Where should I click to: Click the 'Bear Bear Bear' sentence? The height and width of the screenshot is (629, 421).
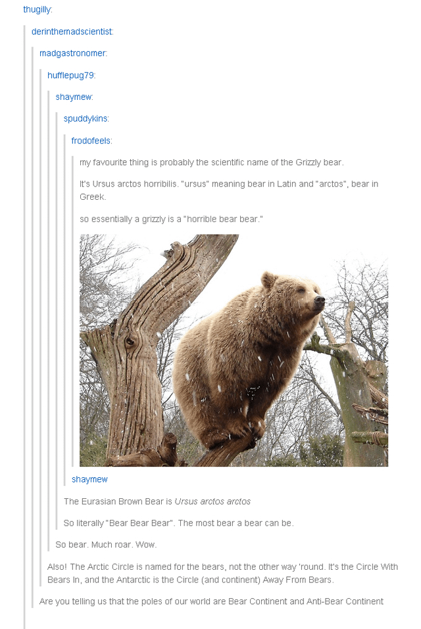pos(178,523)
